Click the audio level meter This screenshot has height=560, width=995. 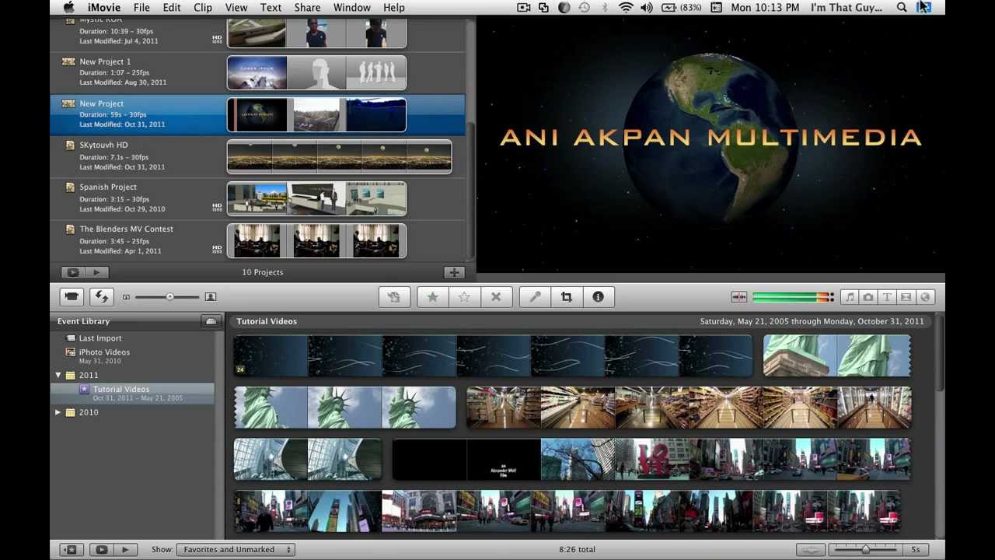793,297
